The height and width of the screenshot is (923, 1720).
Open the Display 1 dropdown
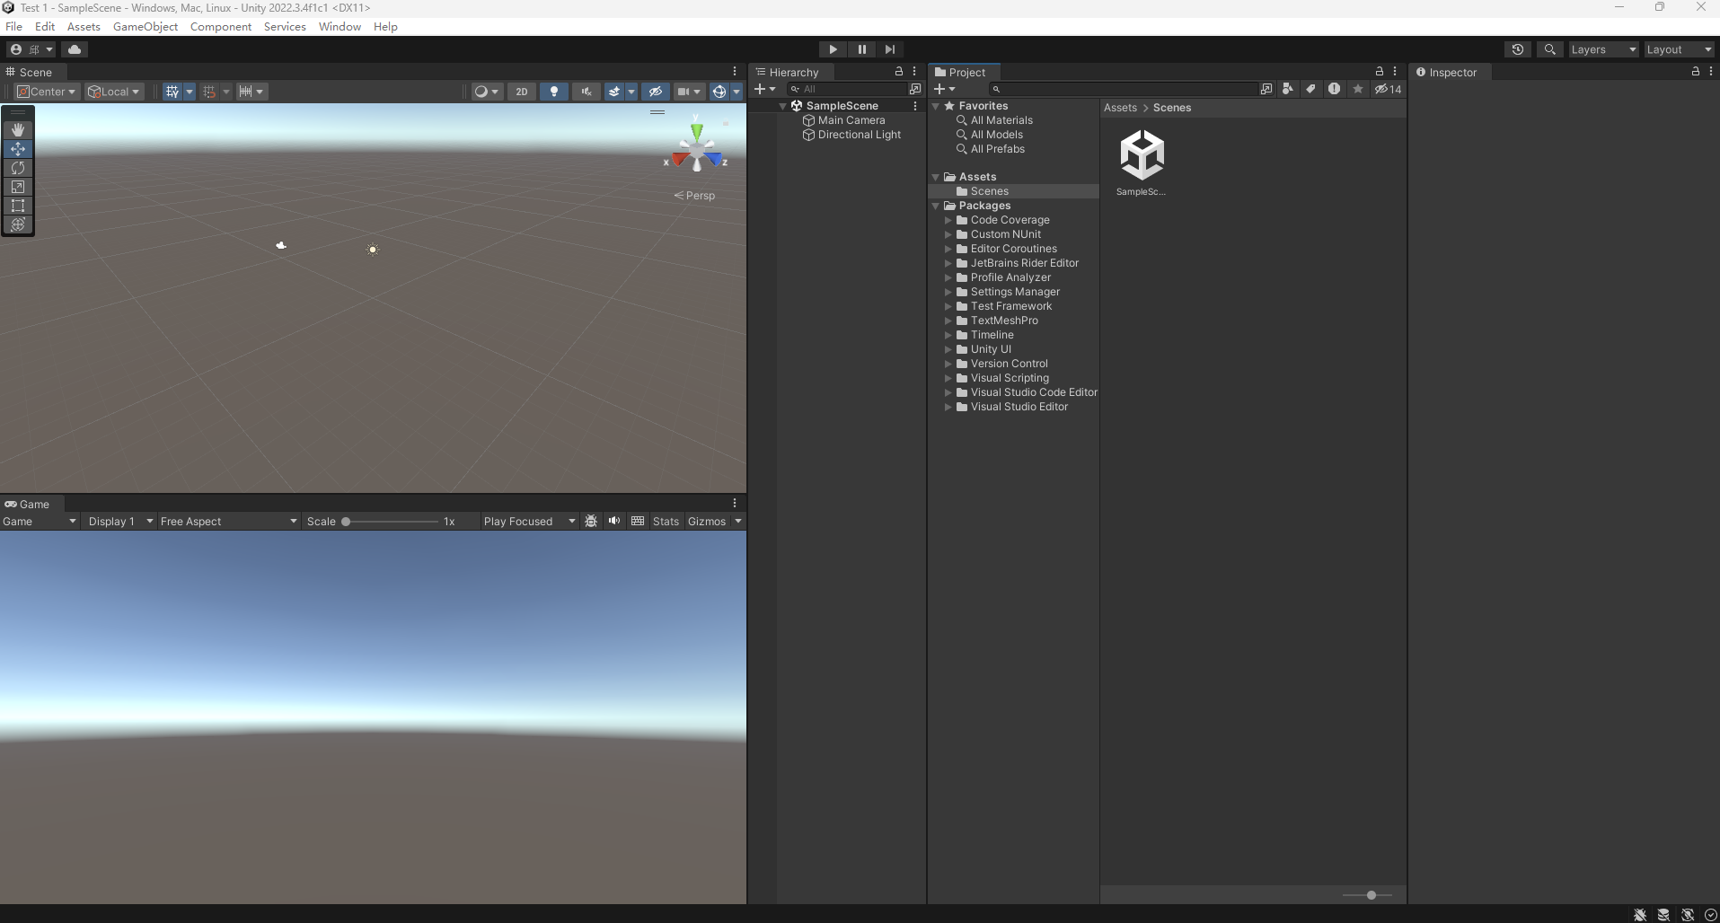tap(119, 522)
